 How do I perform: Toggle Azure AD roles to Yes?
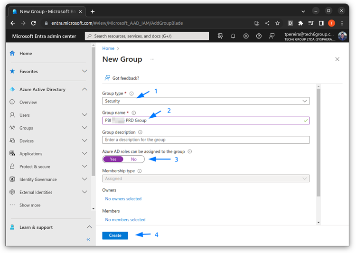[113, 159]
